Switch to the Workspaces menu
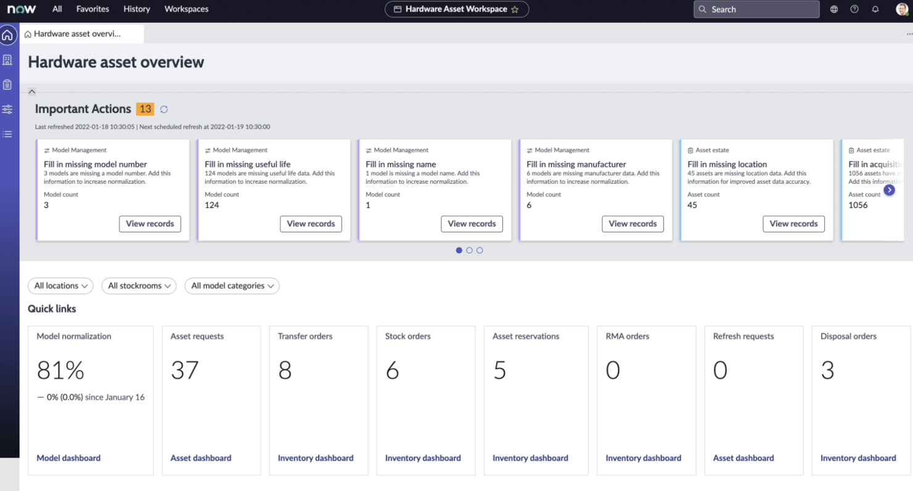 point(186,9)
